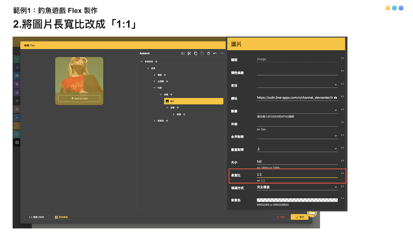Screen dimensions: 413x232
Task: Click the 編輯 Flex dialog title
Action: (29, 45)
